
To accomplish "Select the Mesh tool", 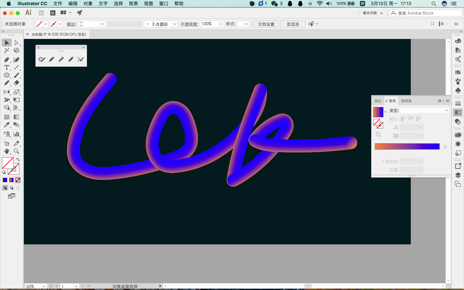I will [x=7, y=117].
